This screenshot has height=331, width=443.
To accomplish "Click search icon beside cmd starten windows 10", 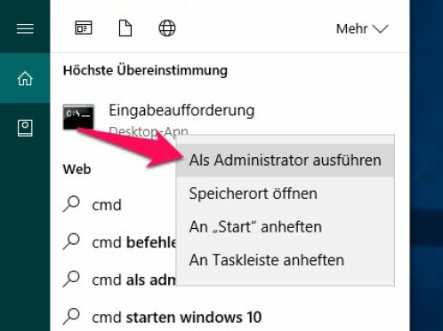I will 71,317.
